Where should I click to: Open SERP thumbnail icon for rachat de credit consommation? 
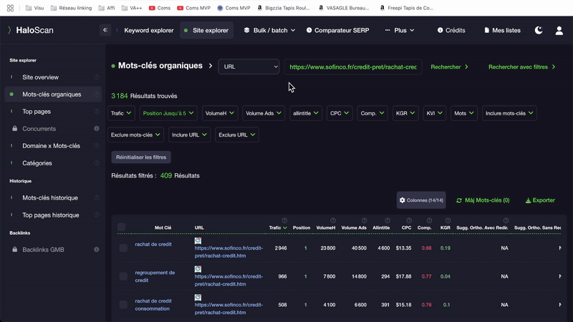click(x=198, y=298)
